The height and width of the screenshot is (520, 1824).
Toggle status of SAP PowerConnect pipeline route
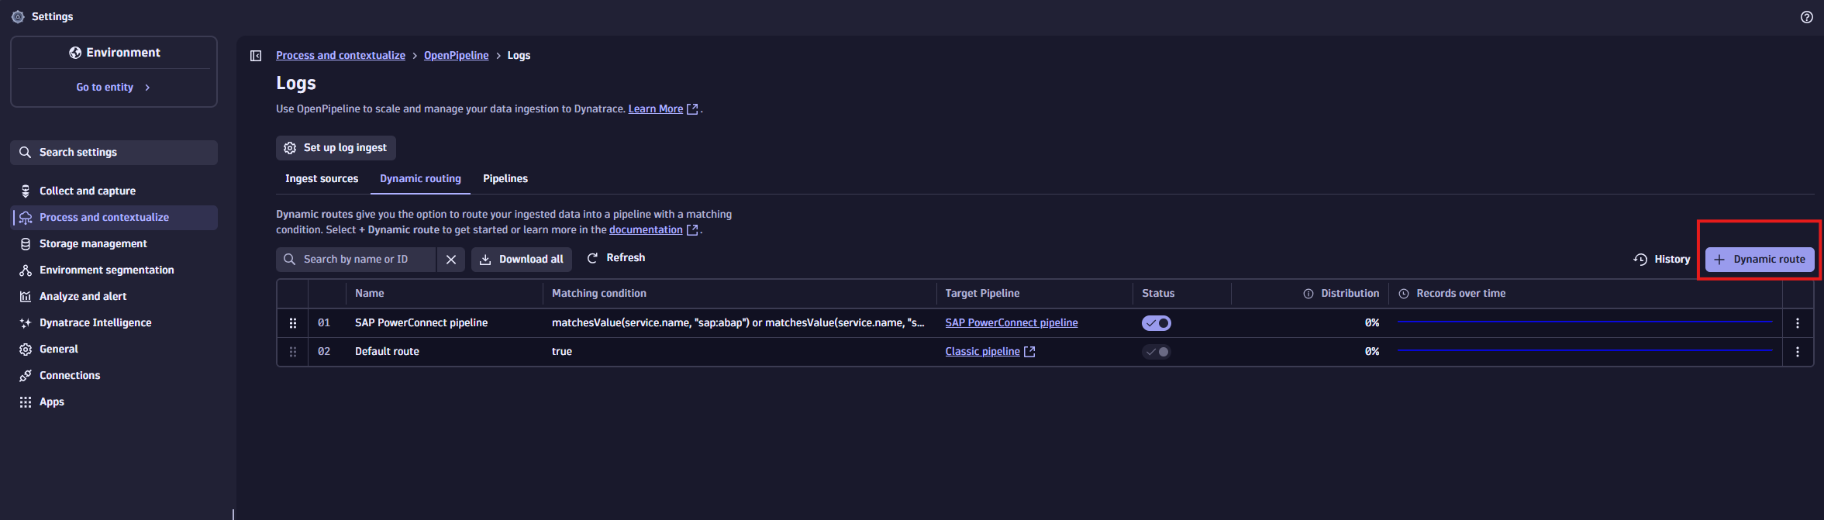(x=1156, y=323)
